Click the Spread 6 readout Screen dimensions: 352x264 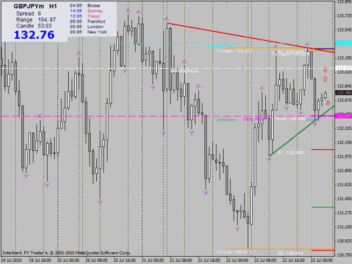(29, 14)
